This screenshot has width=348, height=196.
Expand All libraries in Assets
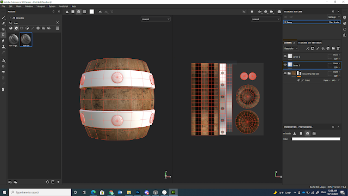click(10, 18)
